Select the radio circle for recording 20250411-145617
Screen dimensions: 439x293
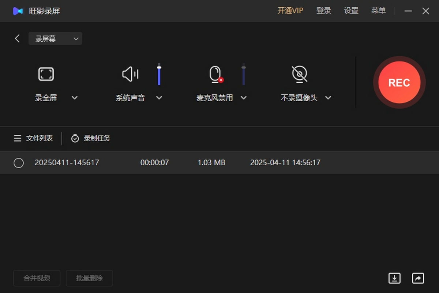pyautogui.click(x=19, y=163)
